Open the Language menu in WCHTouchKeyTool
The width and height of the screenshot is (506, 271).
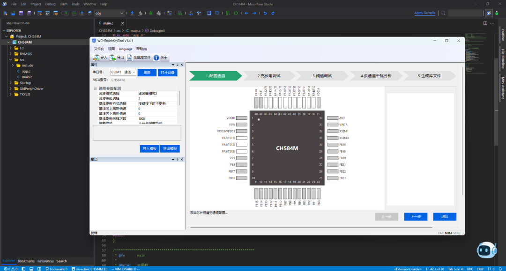(x=125, y=49)
